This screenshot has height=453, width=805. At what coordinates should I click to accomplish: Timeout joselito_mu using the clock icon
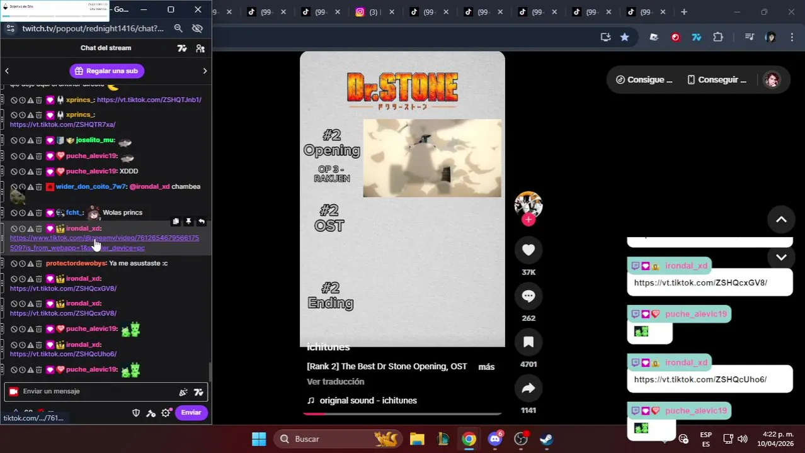tap(22, 140)
